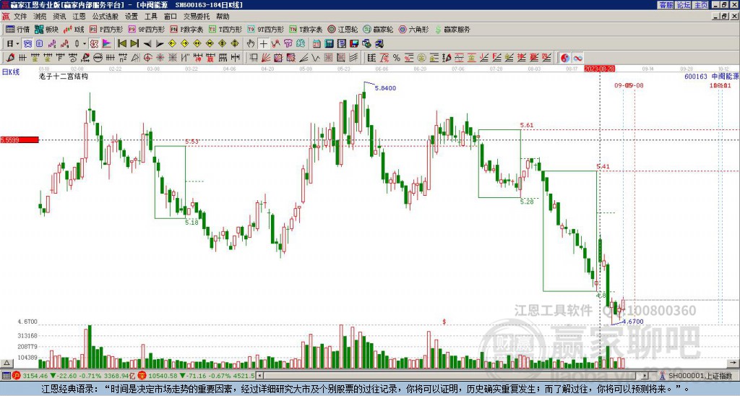Image resolution: width=740 pixels, height=396 pixels.
Task: Open the 设置 menu
Action: tap(132, 17)
